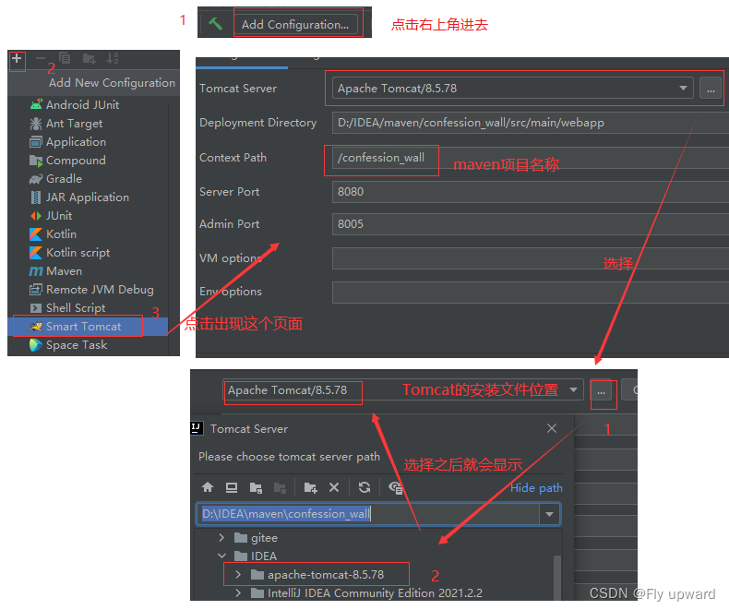Viewport: 729px width, 610px height.
Task: Click the green hammer Build icon
Action: [x=215, y=23]
